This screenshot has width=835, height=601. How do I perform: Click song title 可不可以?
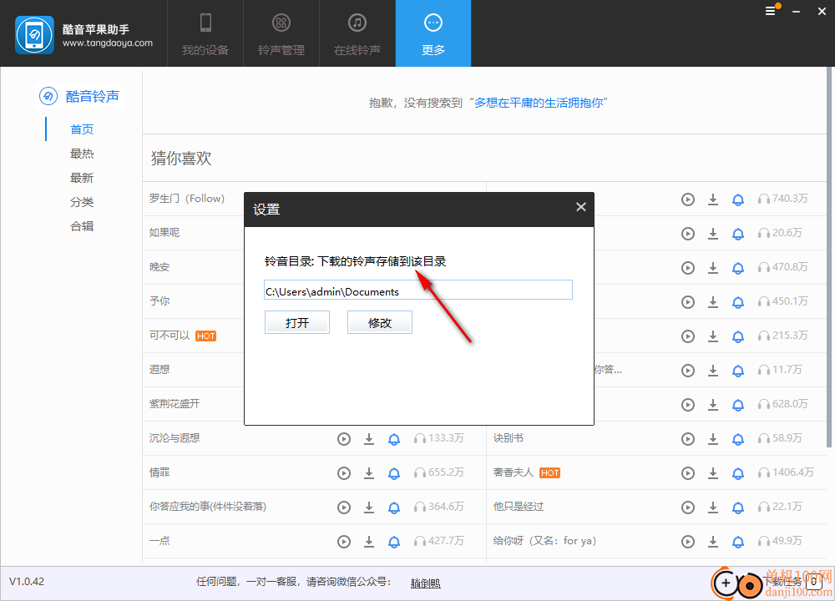[x=170, y=336]
